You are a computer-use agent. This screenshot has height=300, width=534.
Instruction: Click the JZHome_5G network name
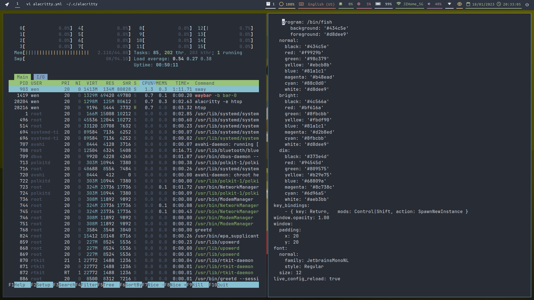point(413,4)
